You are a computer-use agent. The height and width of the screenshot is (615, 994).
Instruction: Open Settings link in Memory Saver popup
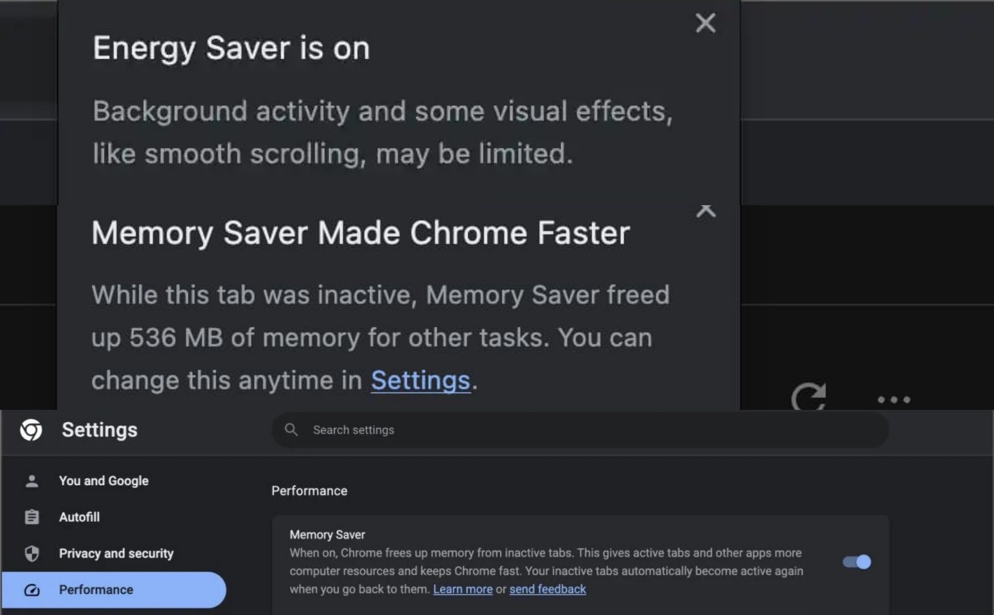pos(420,380)
